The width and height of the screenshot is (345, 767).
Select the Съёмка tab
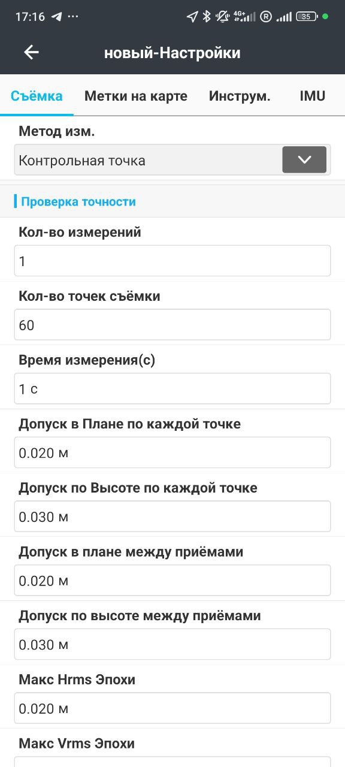pos(37,96)
